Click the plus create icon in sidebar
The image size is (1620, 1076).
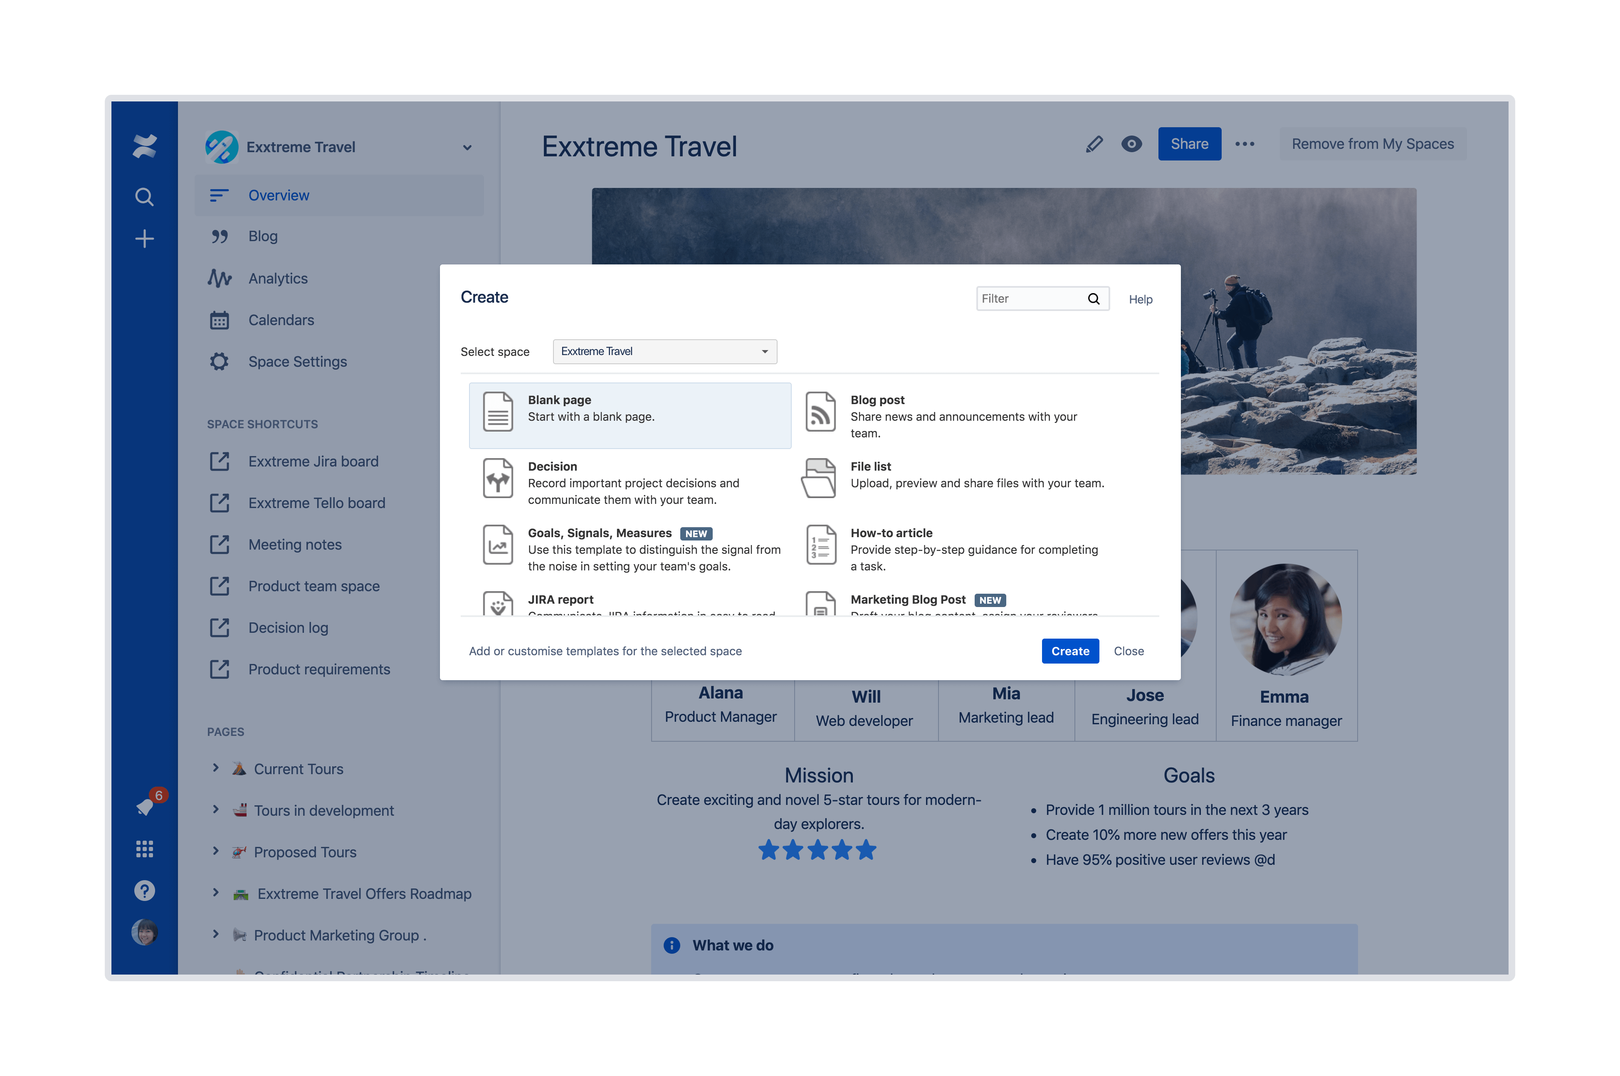144,239
